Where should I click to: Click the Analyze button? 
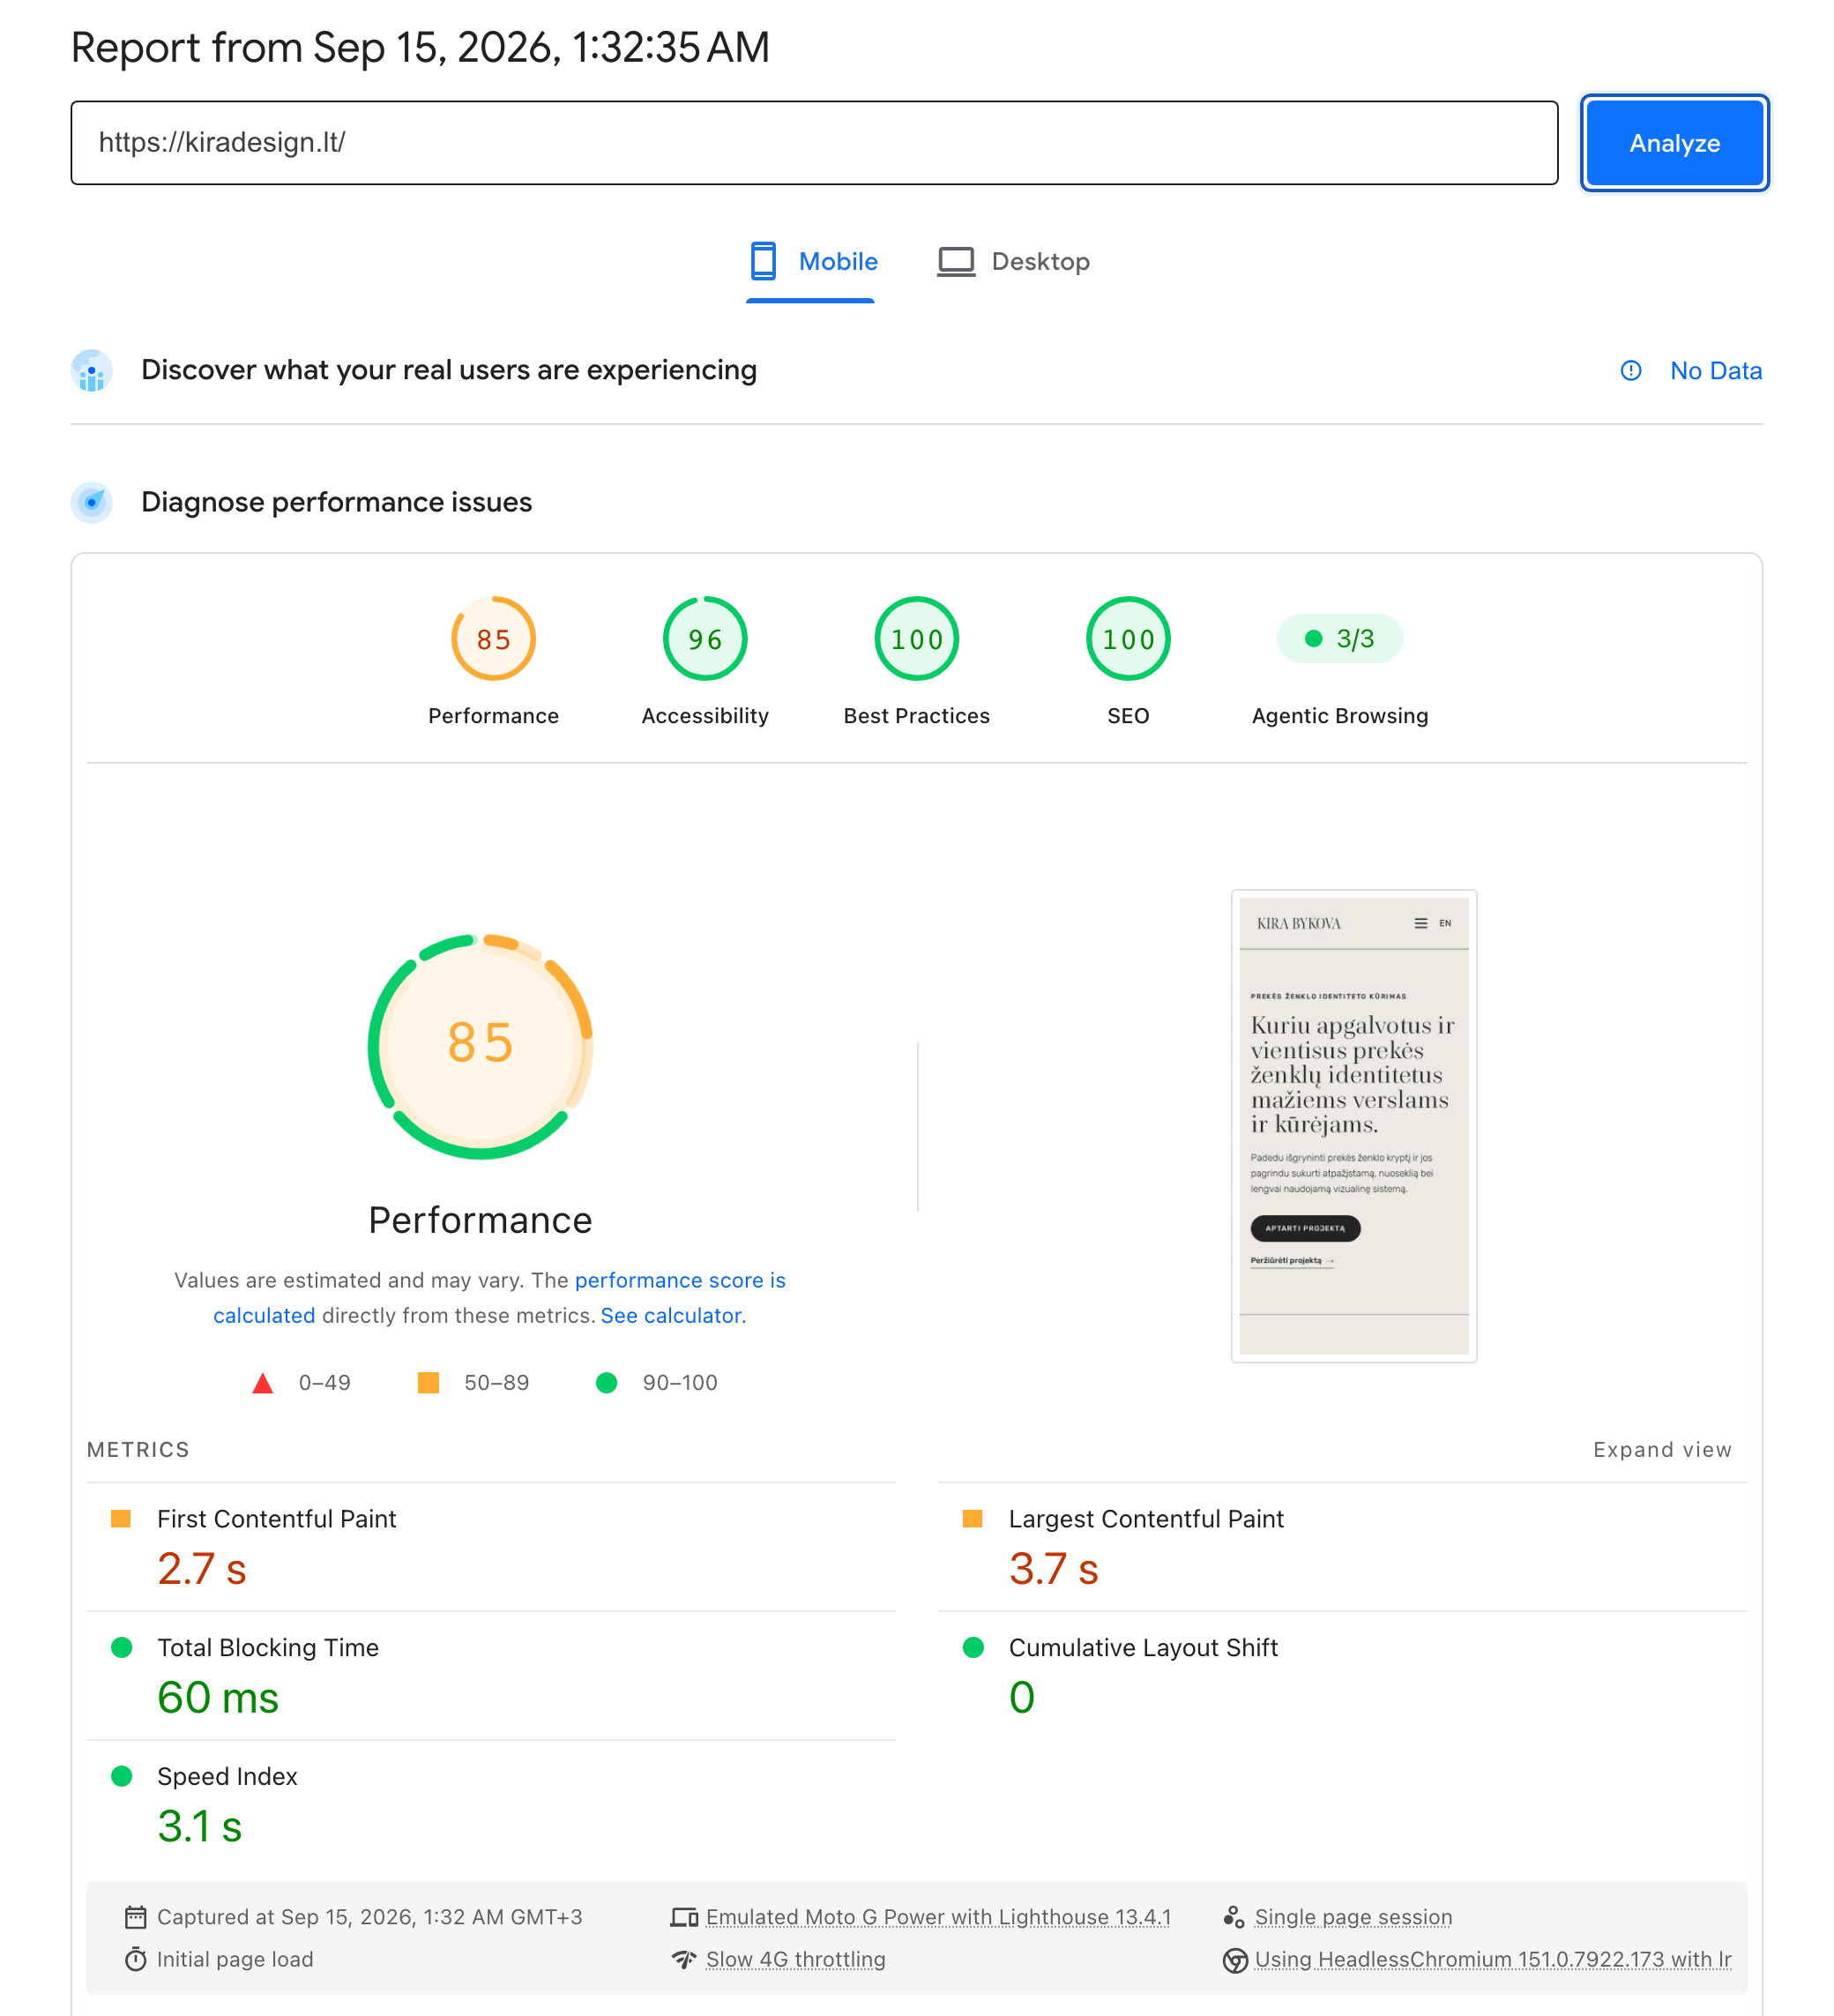(1674, 143)
